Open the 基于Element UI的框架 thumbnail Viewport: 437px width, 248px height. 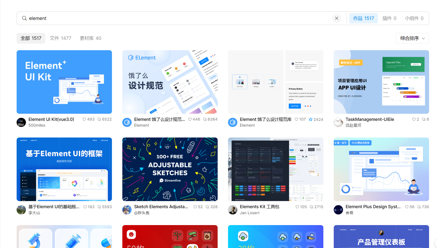[64, 169]
